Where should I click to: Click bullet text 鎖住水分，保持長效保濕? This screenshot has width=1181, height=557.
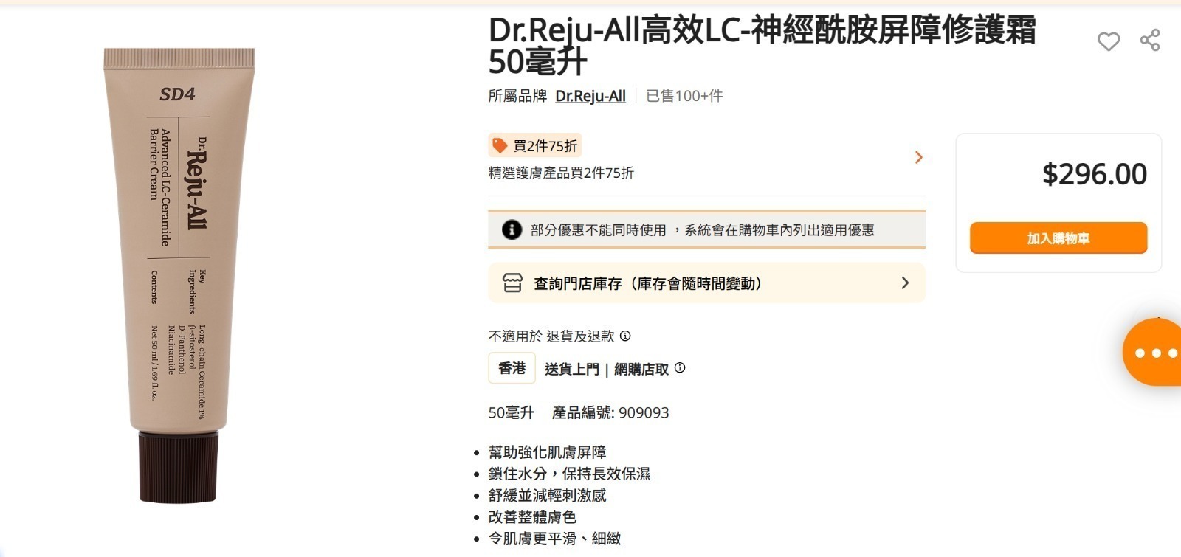tap(569, 474)
